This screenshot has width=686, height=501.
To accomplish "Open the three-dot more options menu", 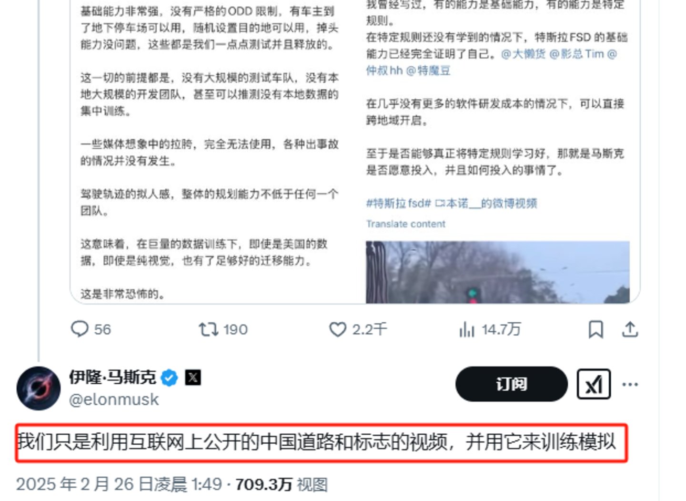I will click(630, 384).
